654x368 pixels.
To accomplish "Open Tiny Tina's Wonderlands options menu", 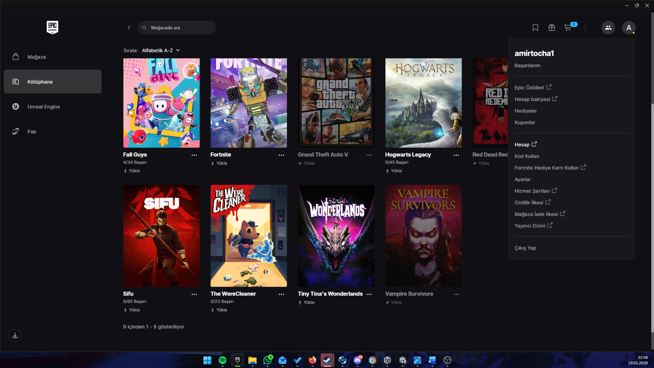I will [369, 294].
